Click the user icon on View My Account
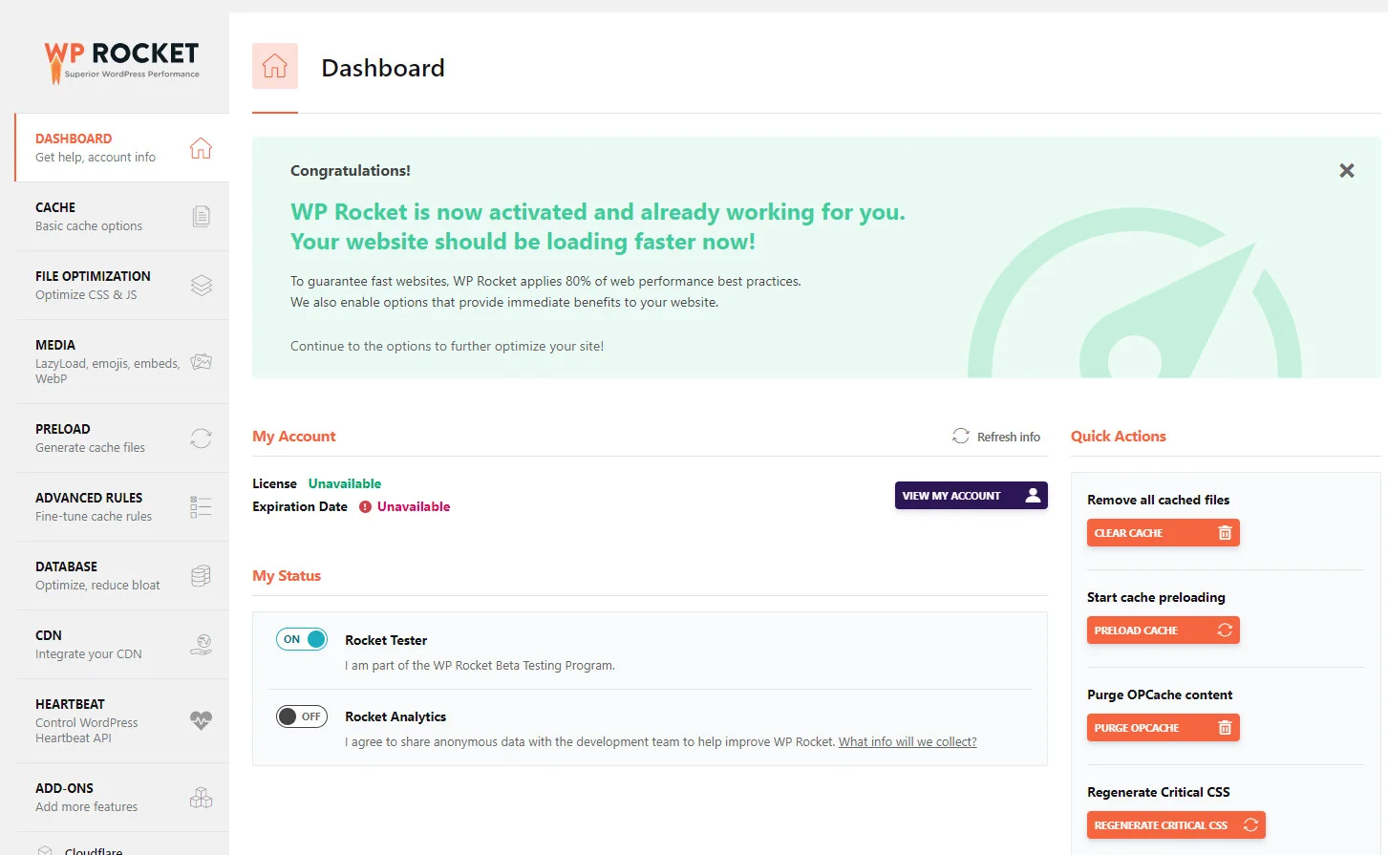Viewport: 1388px width, 855px height. click(x=1033, y=495)
